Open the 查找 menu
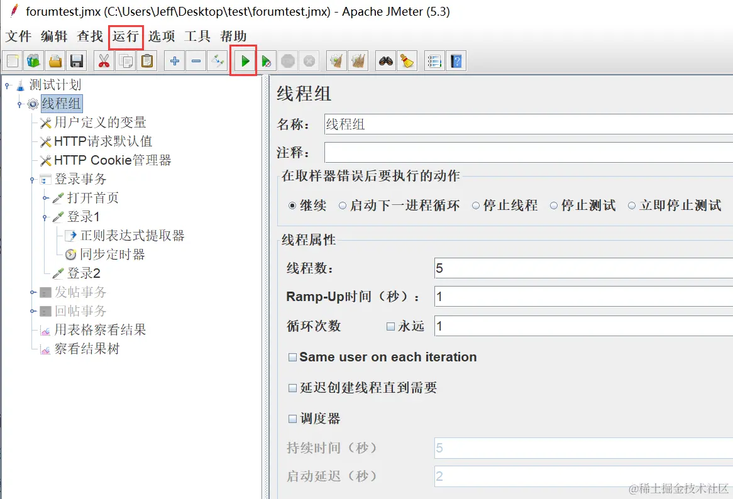Image resolution: width=733 pixels, height=499 pixels. [90, 36]
